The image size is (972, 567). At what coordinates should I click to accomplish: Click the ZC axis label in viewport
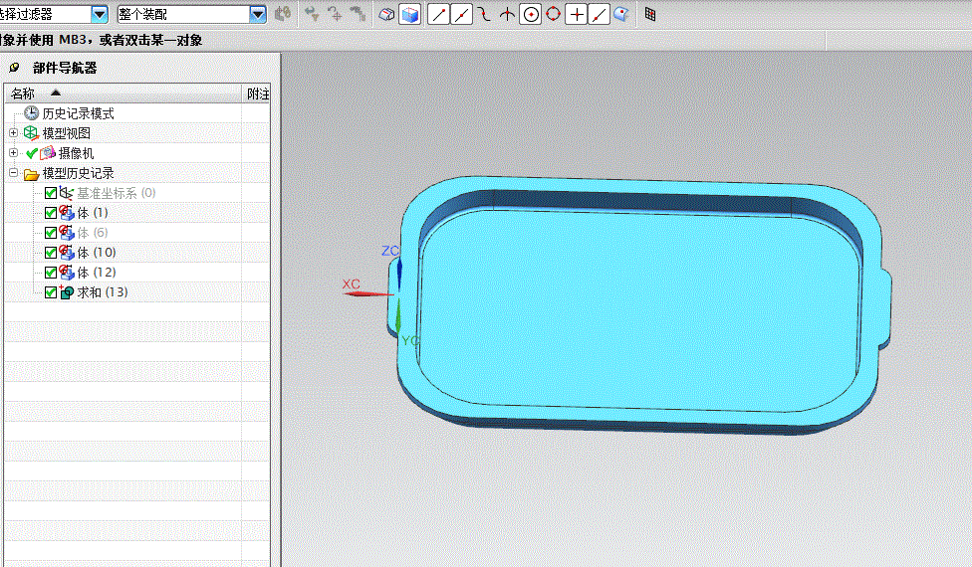click(x=390, y=251)
